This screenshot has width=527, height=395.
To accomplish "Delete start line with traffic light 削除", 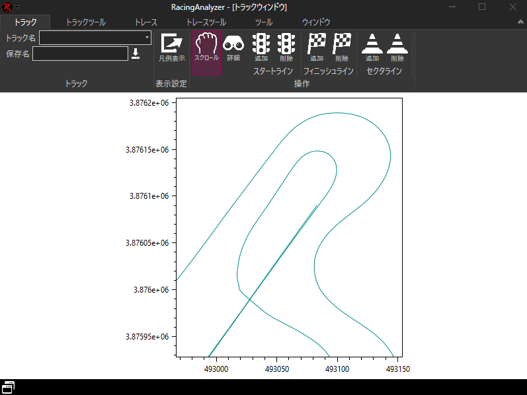I will (x=286, y=48).
